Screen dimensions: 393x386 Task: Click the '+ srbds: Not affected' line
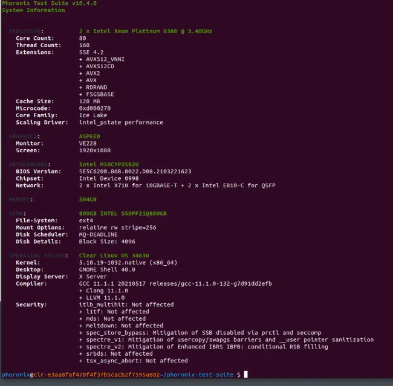click(x=116, y=354)
